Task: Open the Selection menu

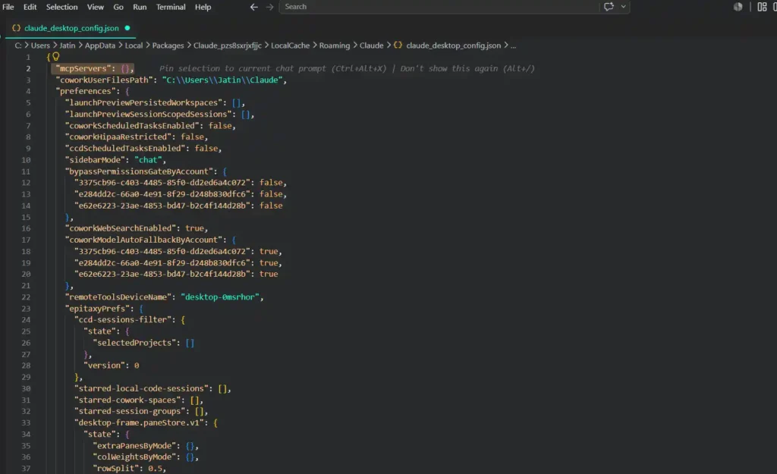Action: (x=62, y=7)
